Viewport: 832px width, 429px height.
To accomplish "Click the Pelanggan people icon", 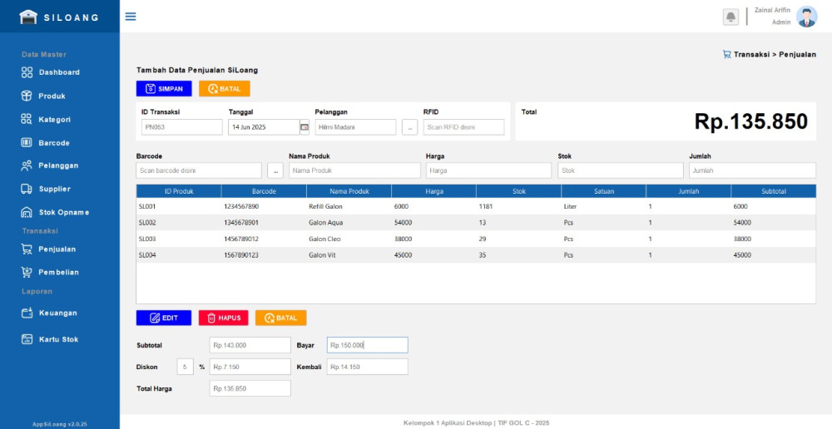I will [27, 165].
